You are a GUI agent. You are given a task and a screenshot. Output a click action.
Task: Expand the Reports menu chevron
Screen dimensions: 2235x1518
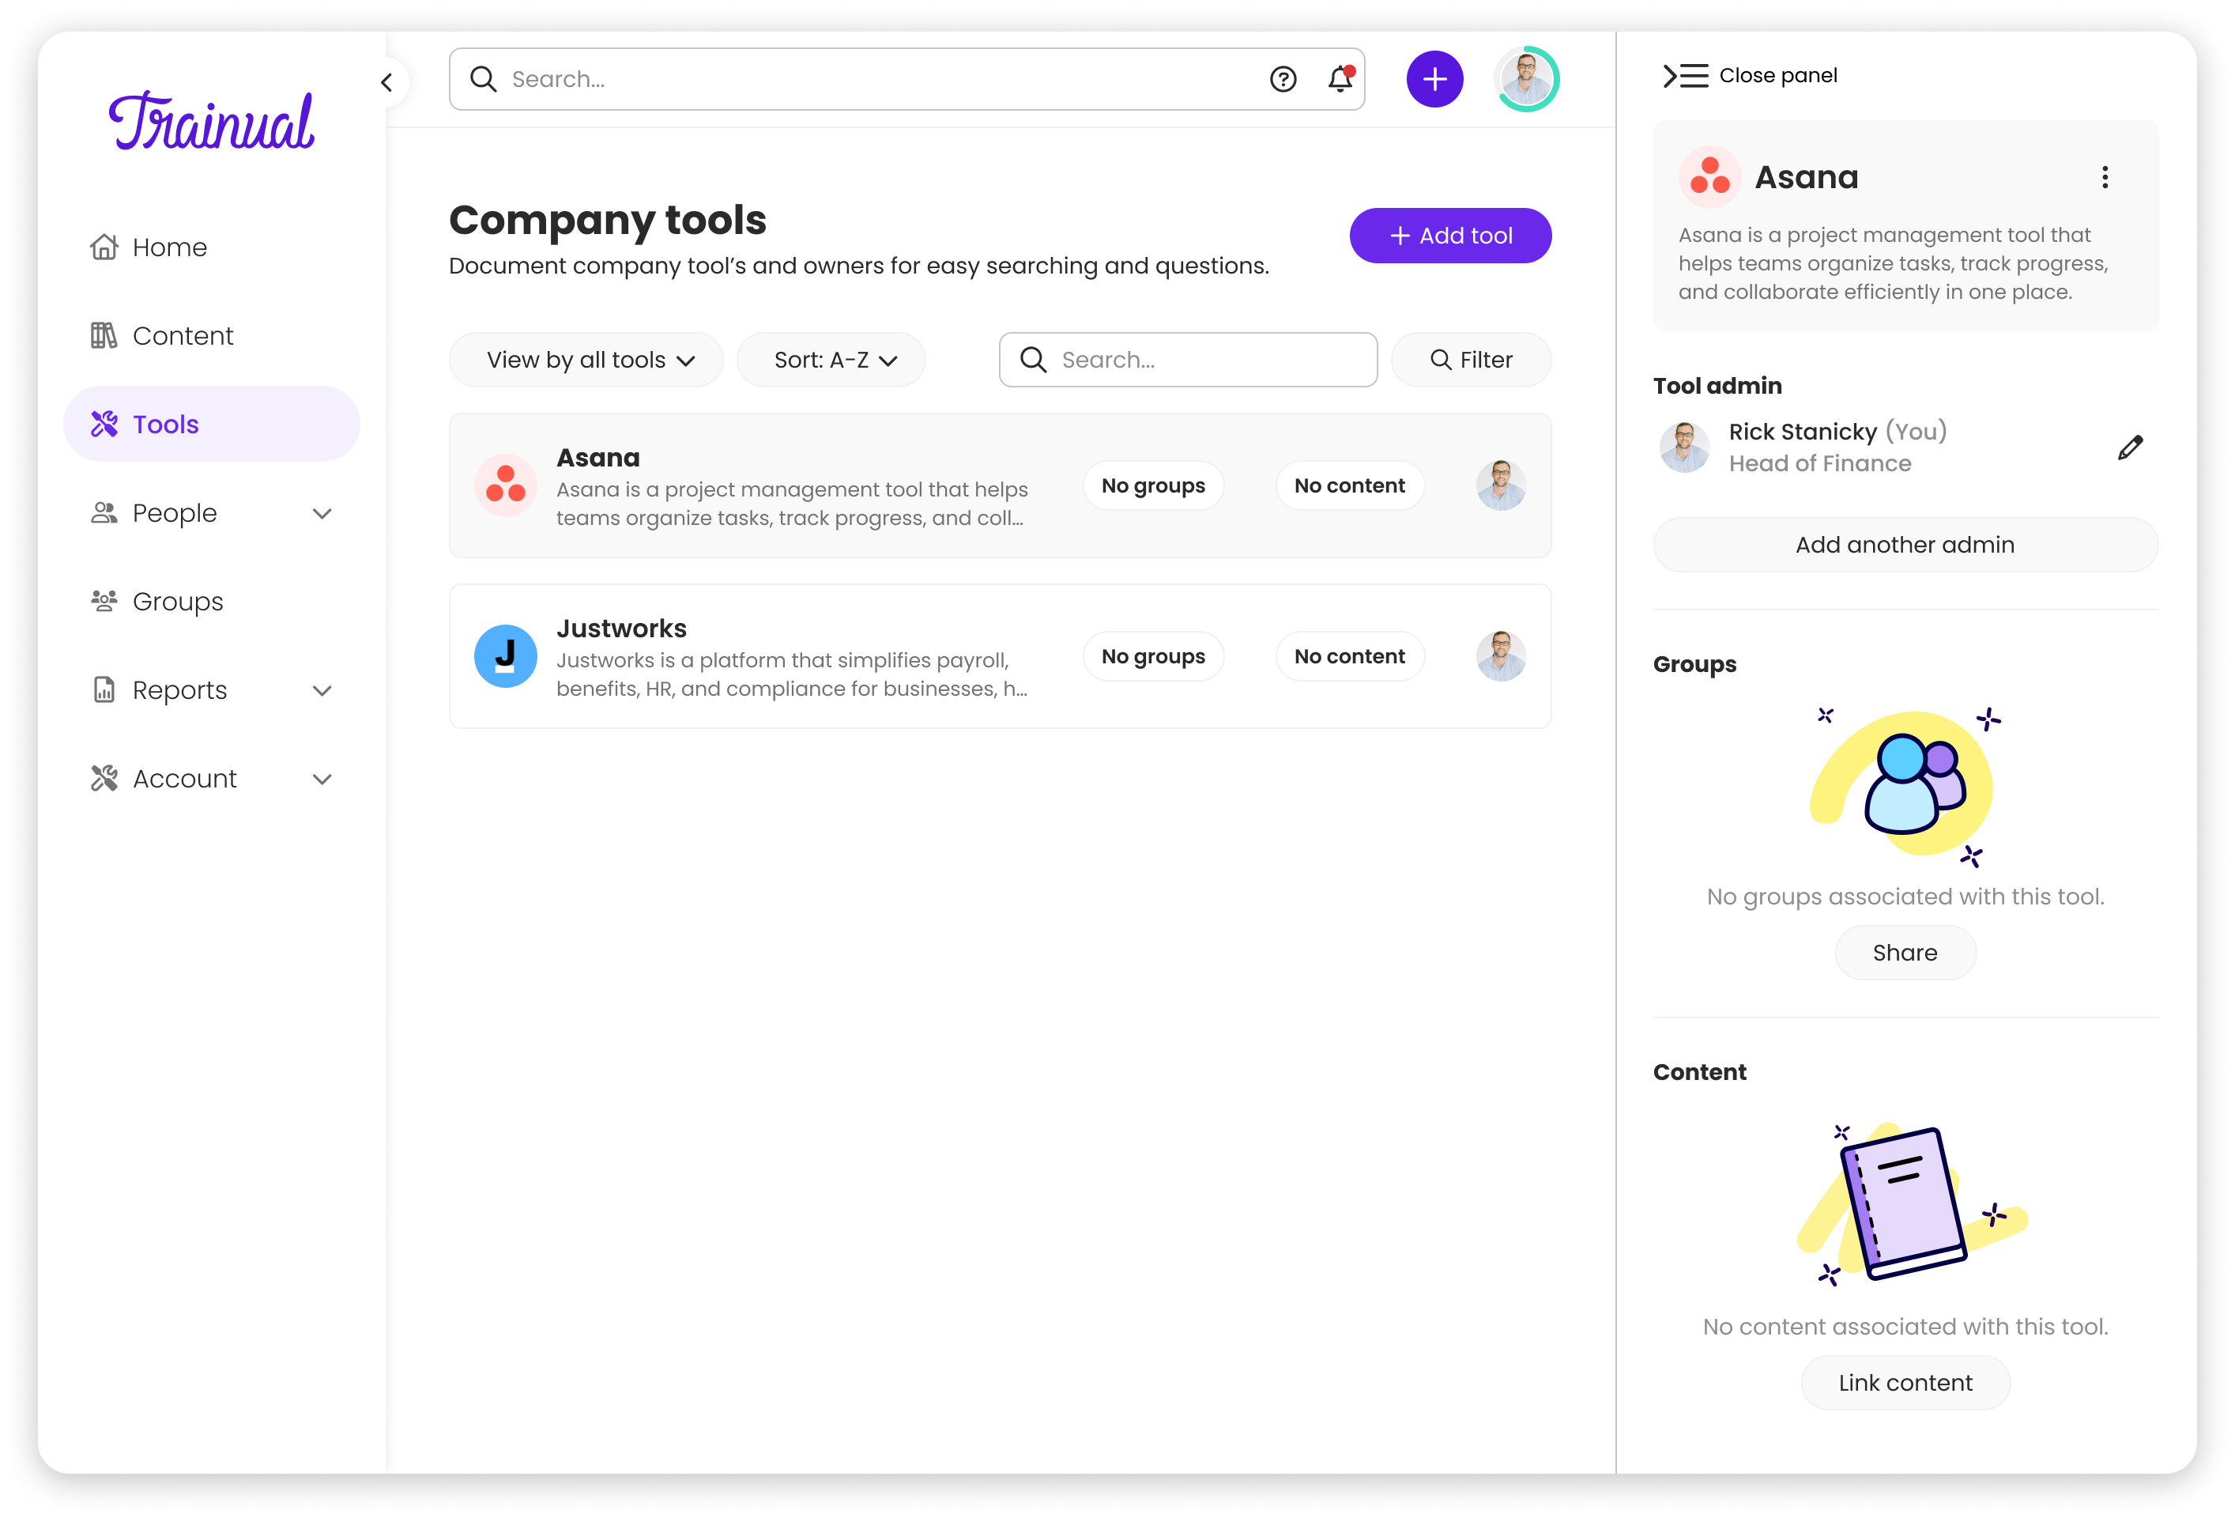[x=322, y=691]
